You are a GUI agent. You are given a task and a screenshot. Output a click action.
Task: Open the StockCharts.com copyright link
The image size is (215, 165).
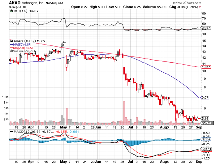(x=187, y=3)
